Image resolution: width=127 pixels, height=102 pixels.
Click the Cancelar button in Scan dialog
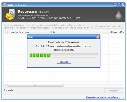pos(64,62)
